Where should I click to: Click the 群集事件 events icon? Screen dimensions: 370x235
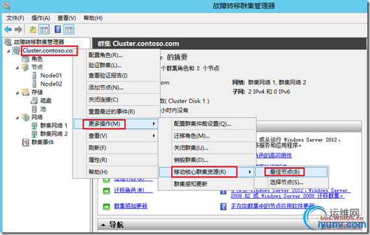[25, 142]
